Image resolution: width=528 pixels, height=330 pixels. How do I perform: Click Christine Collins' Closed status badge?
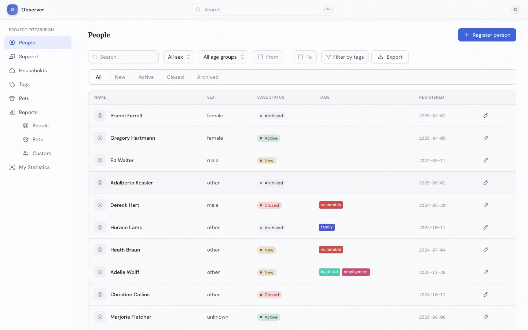[x=269, y=295]
